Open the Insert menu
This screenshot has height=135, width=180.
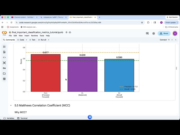(27, 36)
